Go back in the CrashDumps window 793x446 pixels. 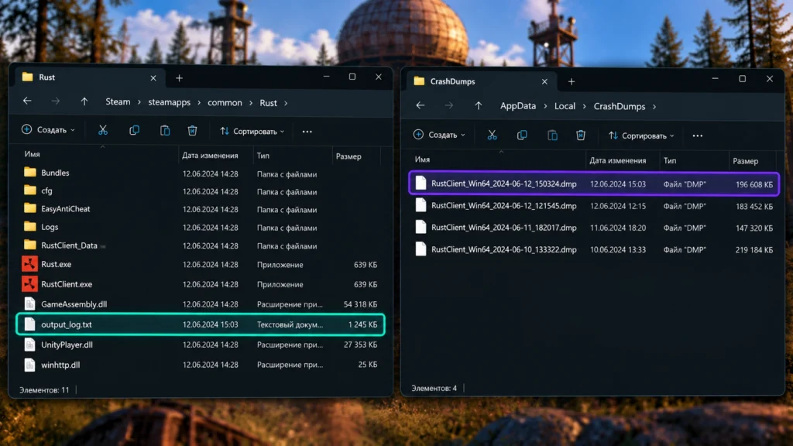click(421, 105)
